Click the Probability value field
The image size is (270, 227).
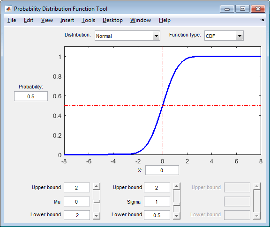point(31,96)
